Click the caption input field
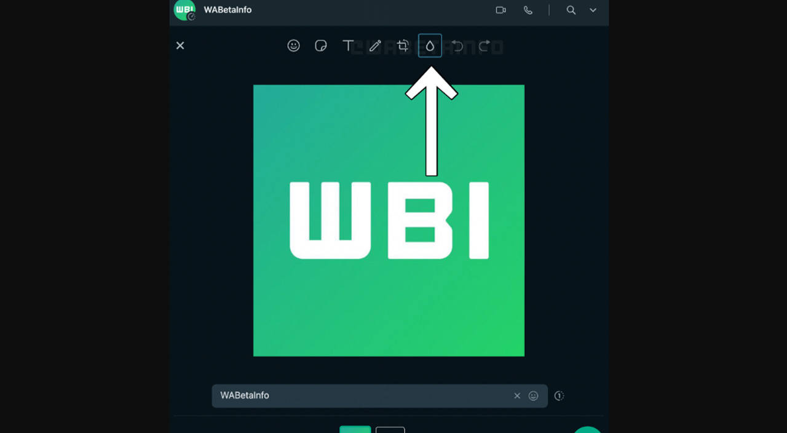 (x=369, y=395)
